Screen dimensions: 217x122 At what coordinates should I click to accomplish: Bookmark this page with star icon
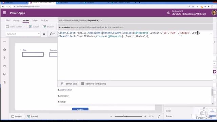coord(193,6)
